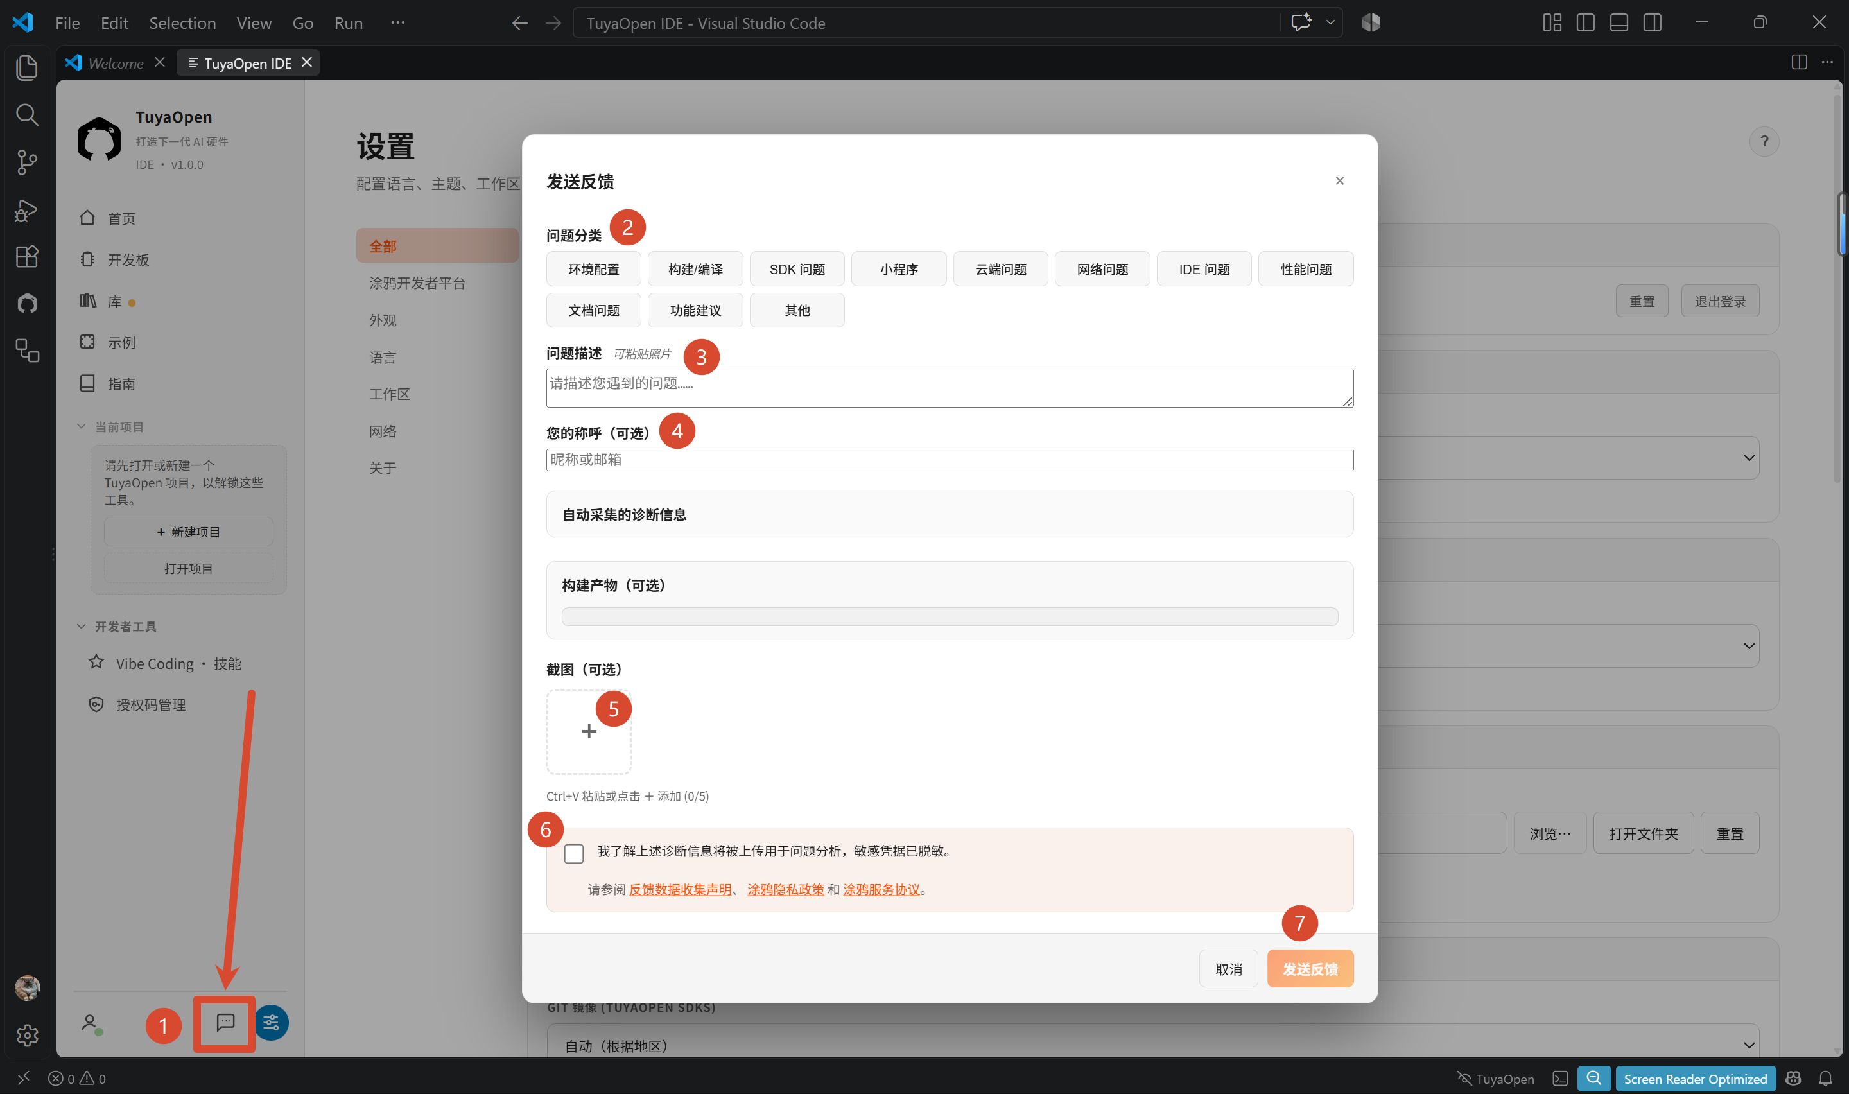Select 环境配置 problem category
The image size is (1849, 1094).
(593, 269)
